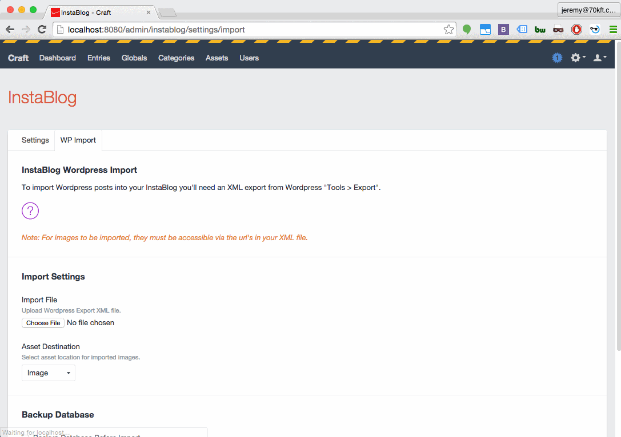Click the glasses face extension icon
Image resolution: width=621 pixels, height=437 pixels.
(x=595, y=29)
